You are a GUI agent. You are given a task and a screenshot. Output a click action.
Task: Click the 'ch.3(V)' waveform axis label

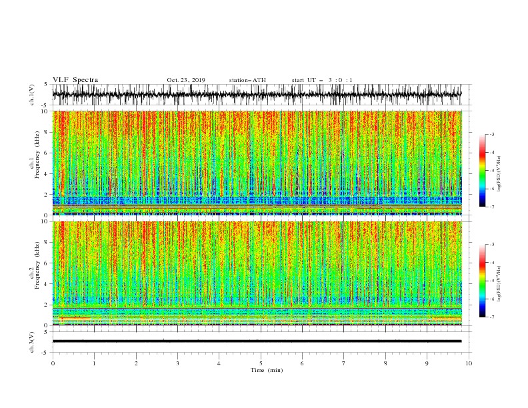pyautogui.click(x=32, y=342)
